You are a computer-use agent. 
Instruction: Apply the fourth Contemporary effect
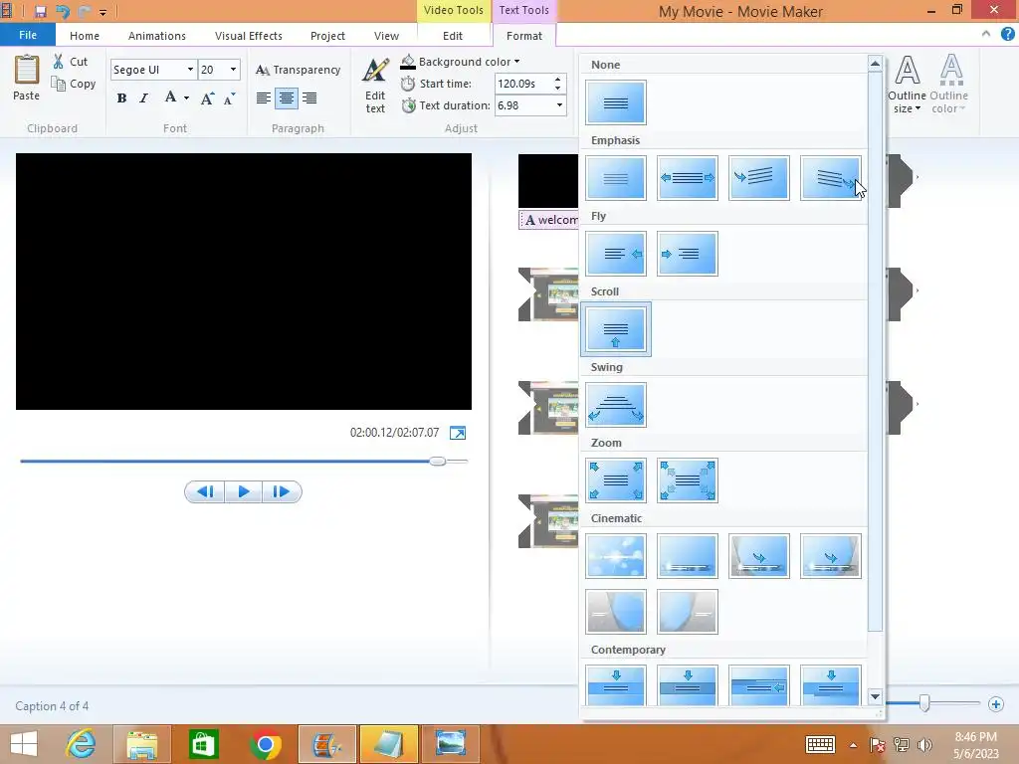(x=830, y=685)
